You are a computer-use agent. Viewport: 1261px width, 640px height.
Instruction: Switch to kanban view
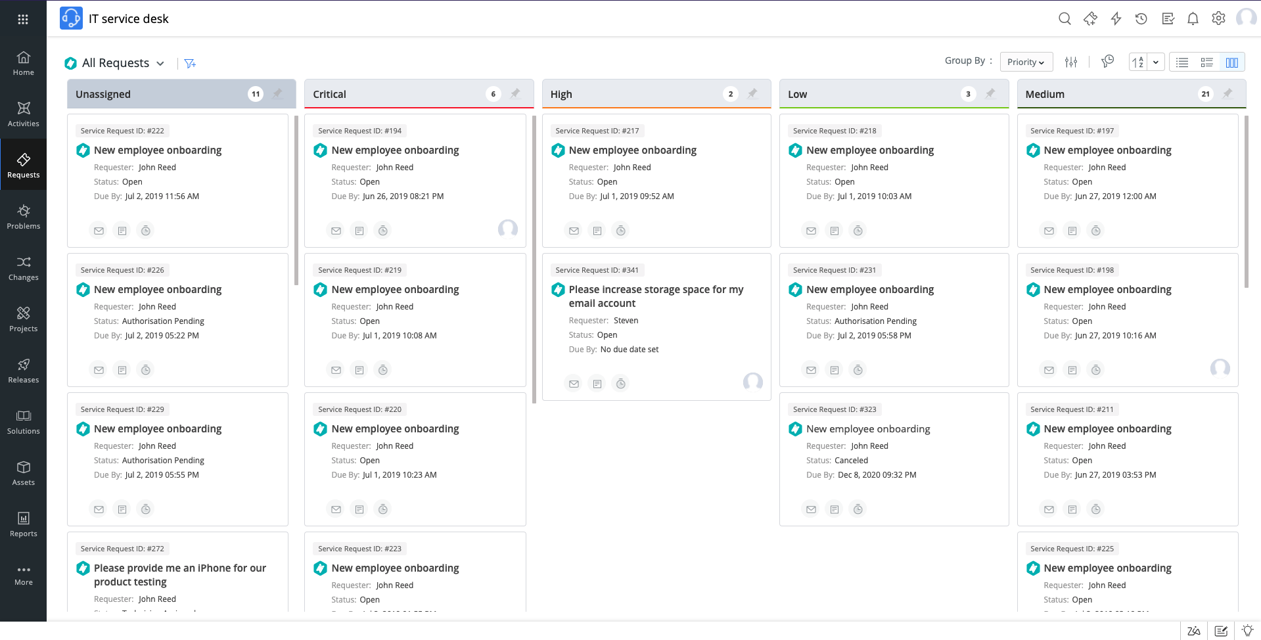click(1232, 62)
